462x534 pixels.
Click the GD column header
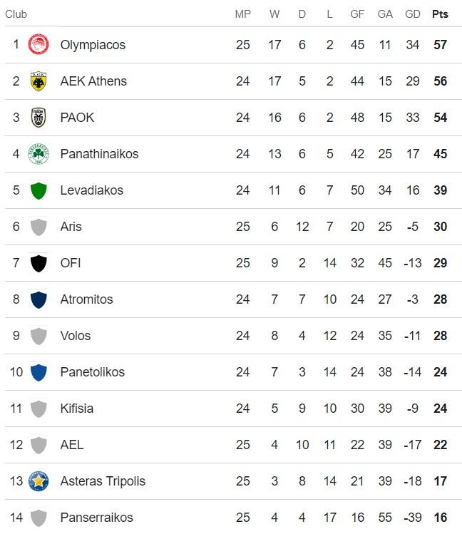tap(412, 14)
